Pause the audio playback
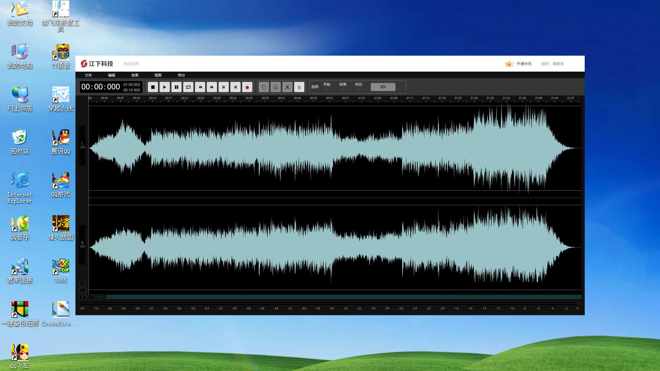 point(176,87)
